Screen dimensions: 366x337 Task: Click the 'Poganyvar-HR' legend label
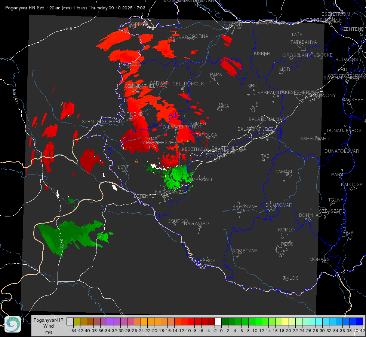click(x=49, y=320)
